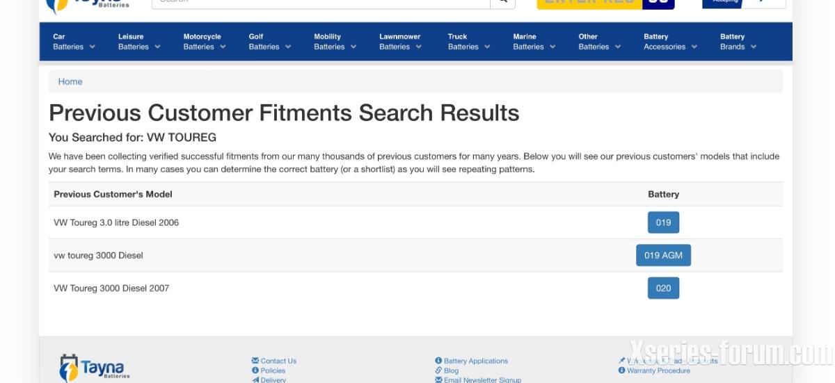Open Battery Applications footer link

pyautogui.click(x=471, y=361)
